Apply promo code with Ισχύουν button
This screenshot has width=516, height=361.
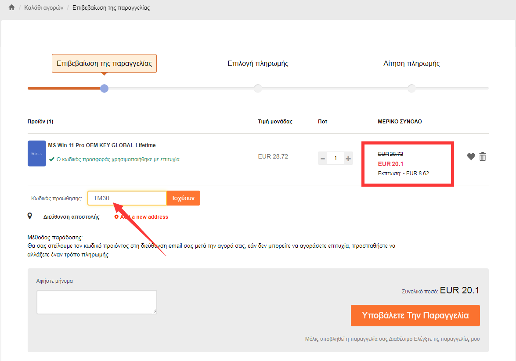(x=184, y=198)
